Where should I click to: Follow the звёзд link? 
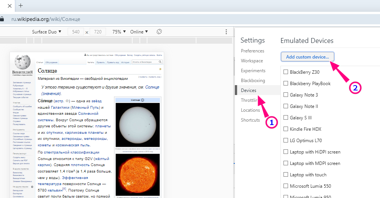tap(97, 101)
